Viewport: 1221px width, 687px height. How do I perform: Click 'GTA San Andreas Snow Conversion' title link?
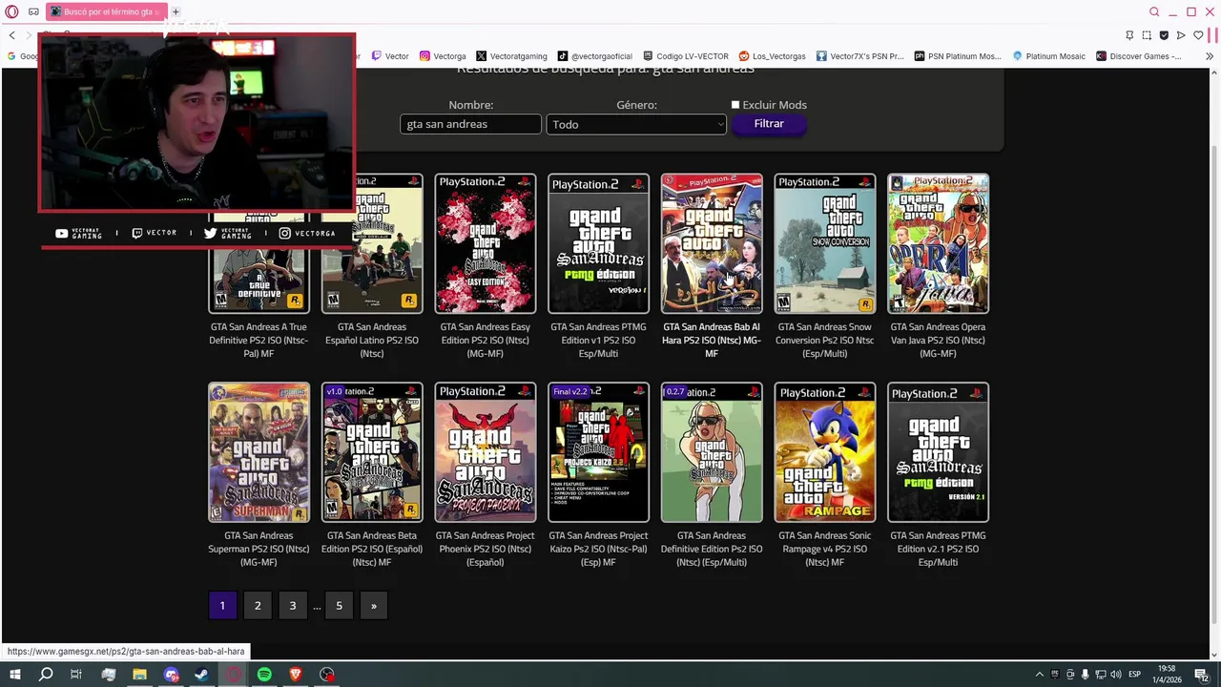[825, 340]
